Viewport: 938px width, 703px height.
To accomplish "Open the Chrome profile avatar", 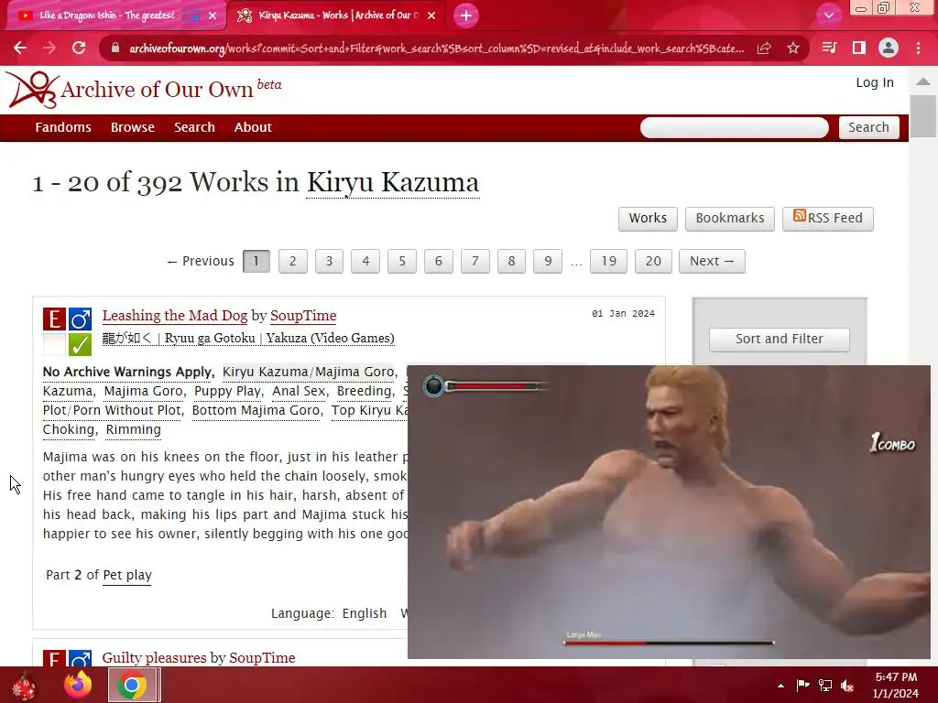I will [889, 48].
